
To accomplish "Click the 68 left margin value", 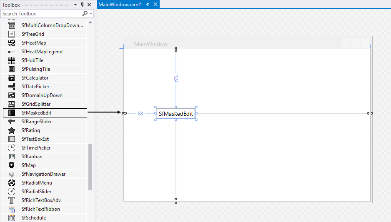I will [x=140, y=114].
